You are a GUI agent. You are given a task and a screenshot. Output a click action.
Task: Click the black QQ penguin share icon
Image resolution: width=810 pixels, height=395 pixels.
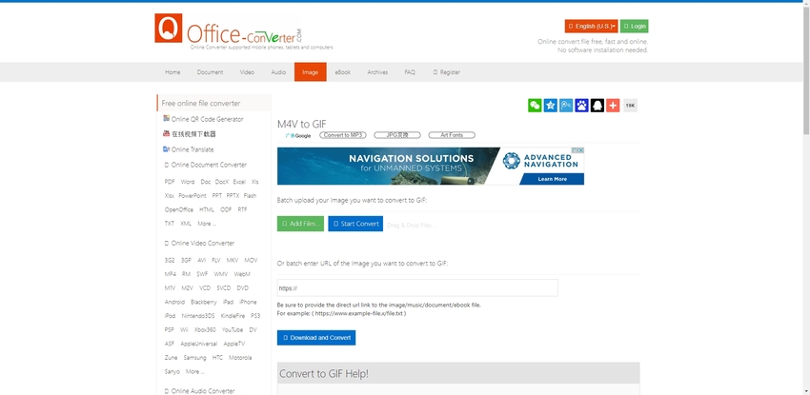point(597,106)
